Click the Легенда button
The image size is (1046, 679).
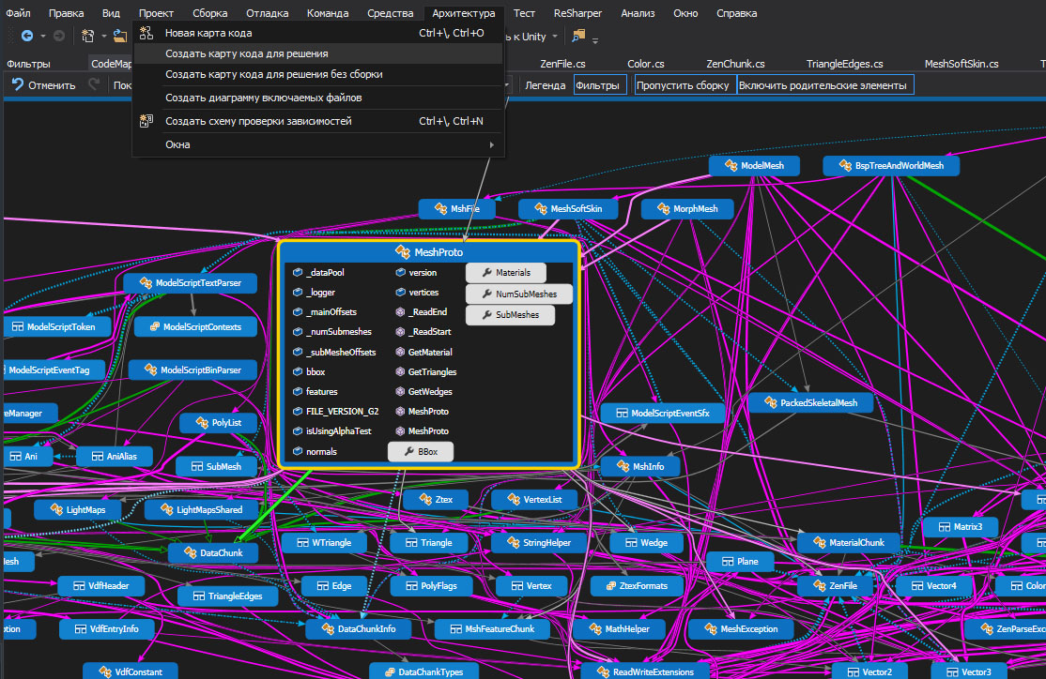pyautogui.click(x=545, y=85)
